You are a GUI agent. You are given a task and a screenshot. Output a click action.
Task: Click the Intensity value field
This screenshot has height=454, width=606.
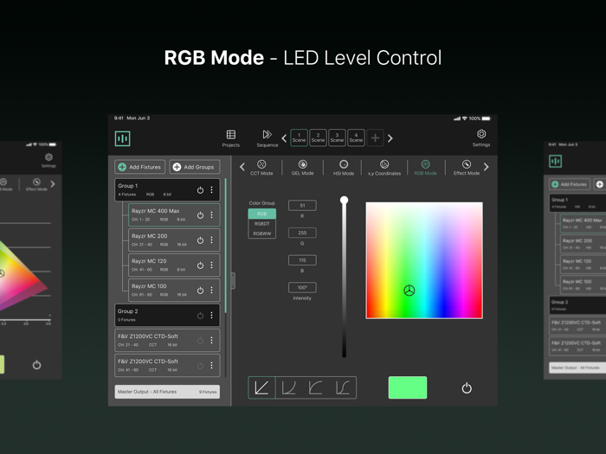pos(302,288)
